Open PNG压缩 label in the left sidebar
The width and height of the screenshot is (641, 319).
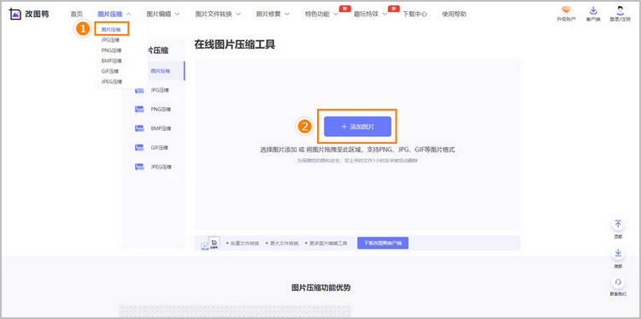(x=161, y=109)
